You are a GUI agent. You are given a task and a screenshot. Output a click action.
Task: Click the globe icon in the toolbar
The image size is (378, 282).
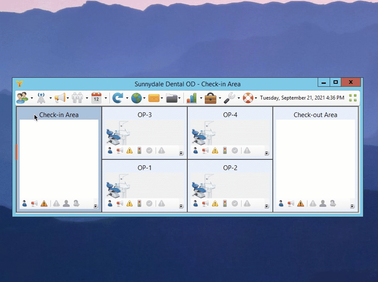[x=136, y=98]
